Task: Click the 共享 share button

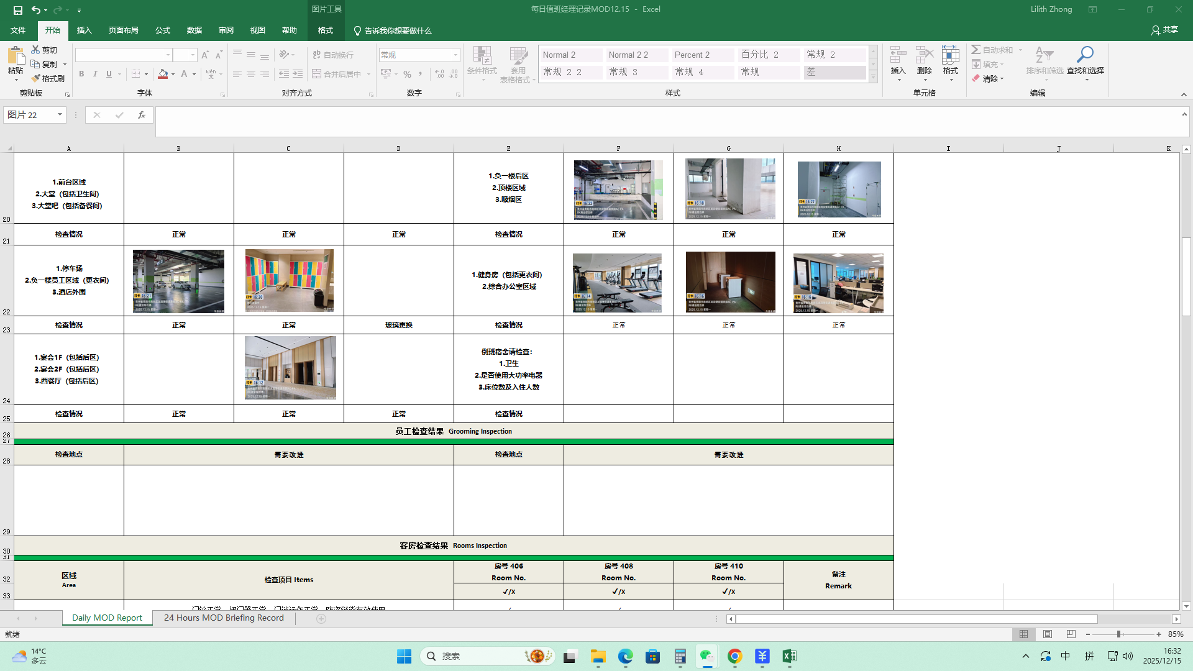Action: pyautogui.click(x=1164, y=30)
